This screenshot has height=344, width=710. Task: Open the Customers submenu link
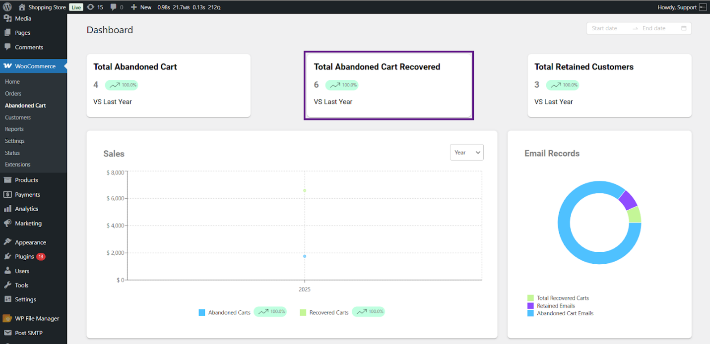18,117
